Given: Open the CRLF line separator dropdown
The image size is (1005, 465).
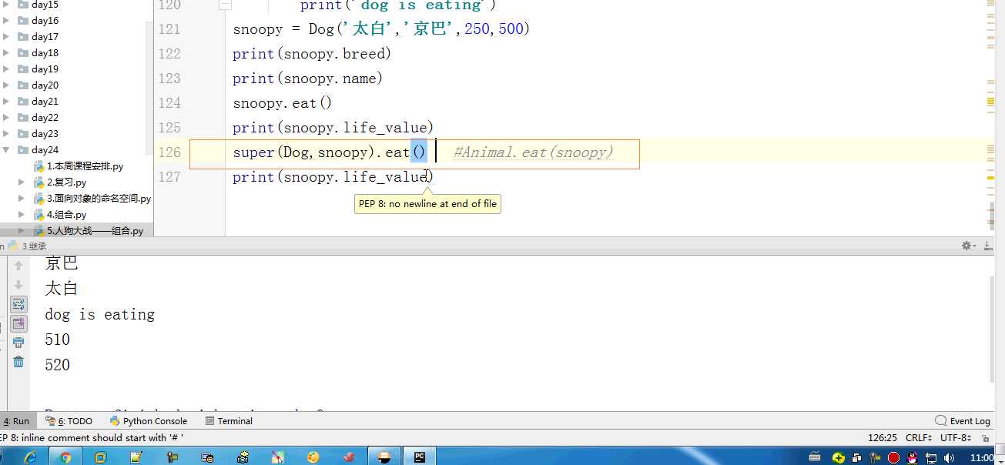Looking at the screenshot, I should click(x=919, y=437).
